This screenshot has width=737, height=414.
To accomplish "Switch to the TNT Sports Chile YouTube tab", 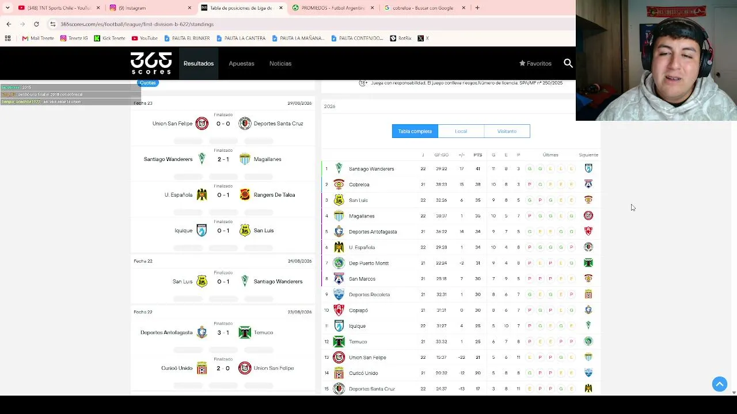I will point(58,8).
